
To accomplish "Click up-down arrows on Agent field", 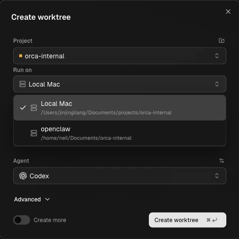I will pos(217,175).
